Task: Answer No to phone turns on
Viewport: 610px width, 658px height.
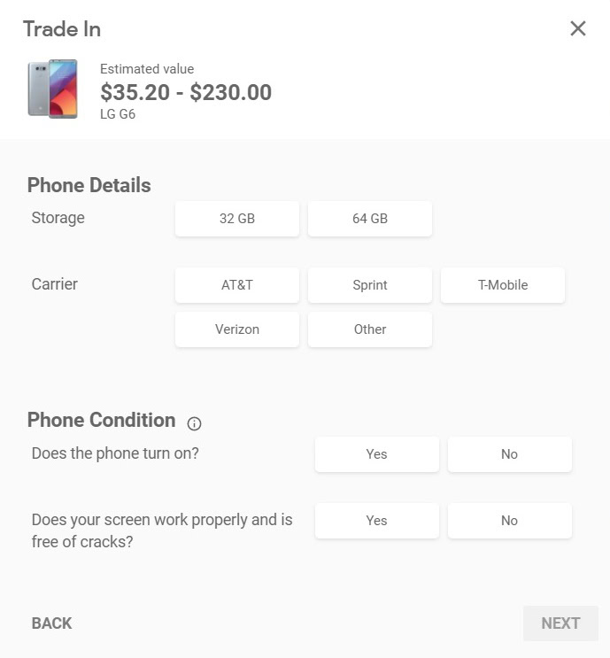Action: 510,454
